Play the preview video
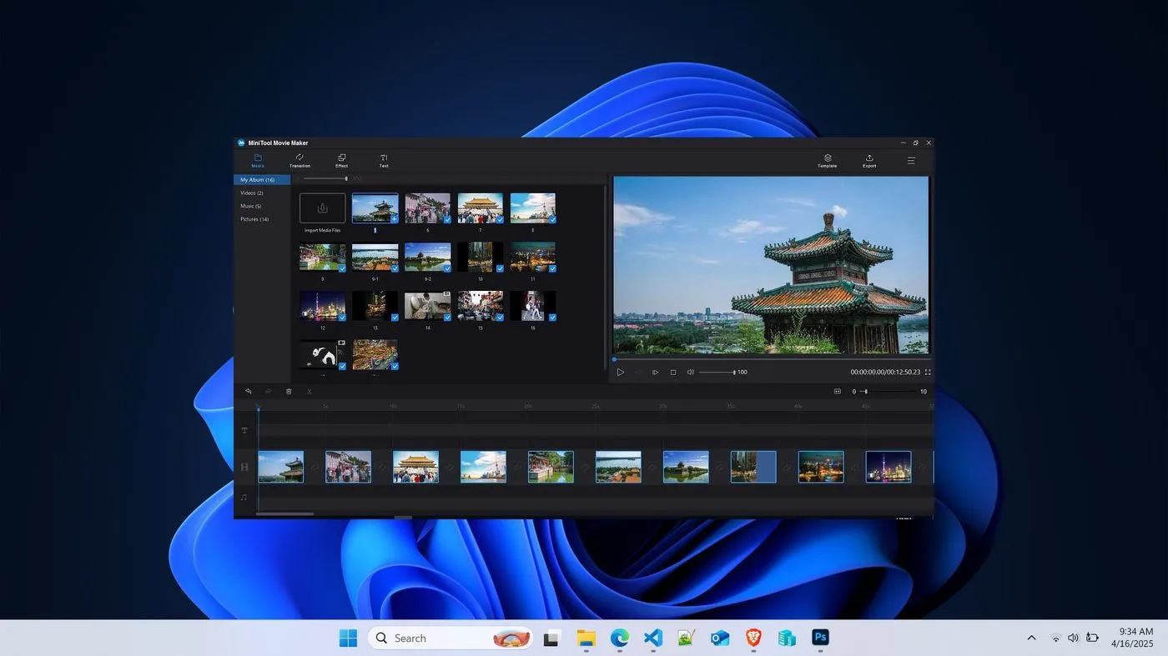This screenshot has height=656, width=1168. click(x=620, y=372)
